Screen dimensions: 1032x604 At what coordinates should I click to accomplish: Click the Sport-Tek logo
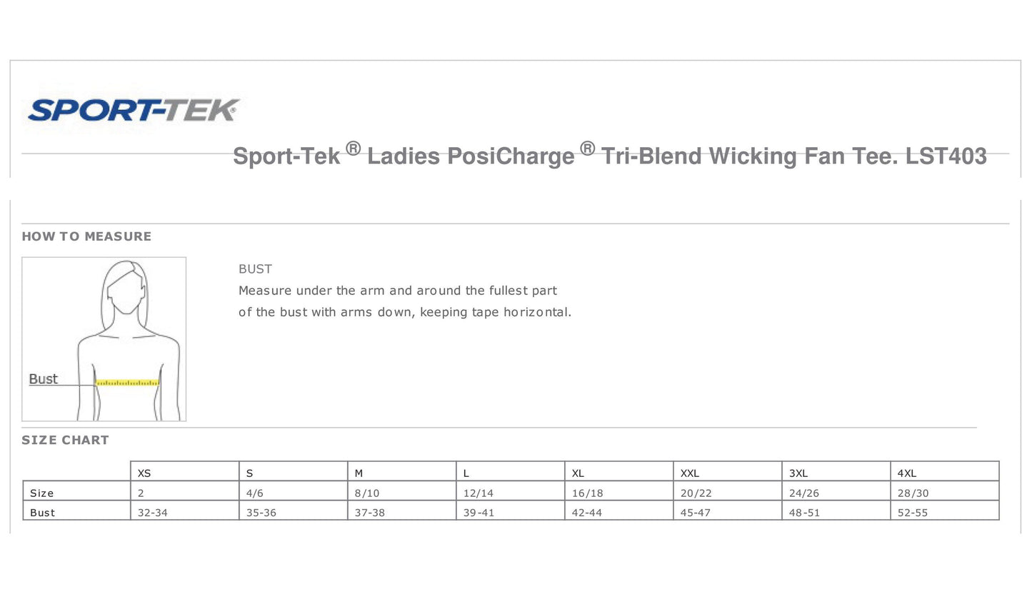(x=133, y=111)
